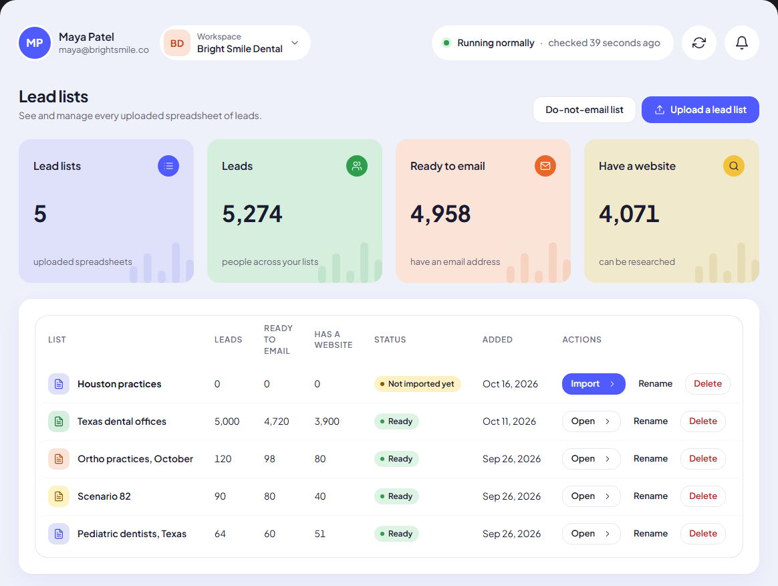Delete the Scenario 82 list
778x586 pixels.
pos(703,496)
